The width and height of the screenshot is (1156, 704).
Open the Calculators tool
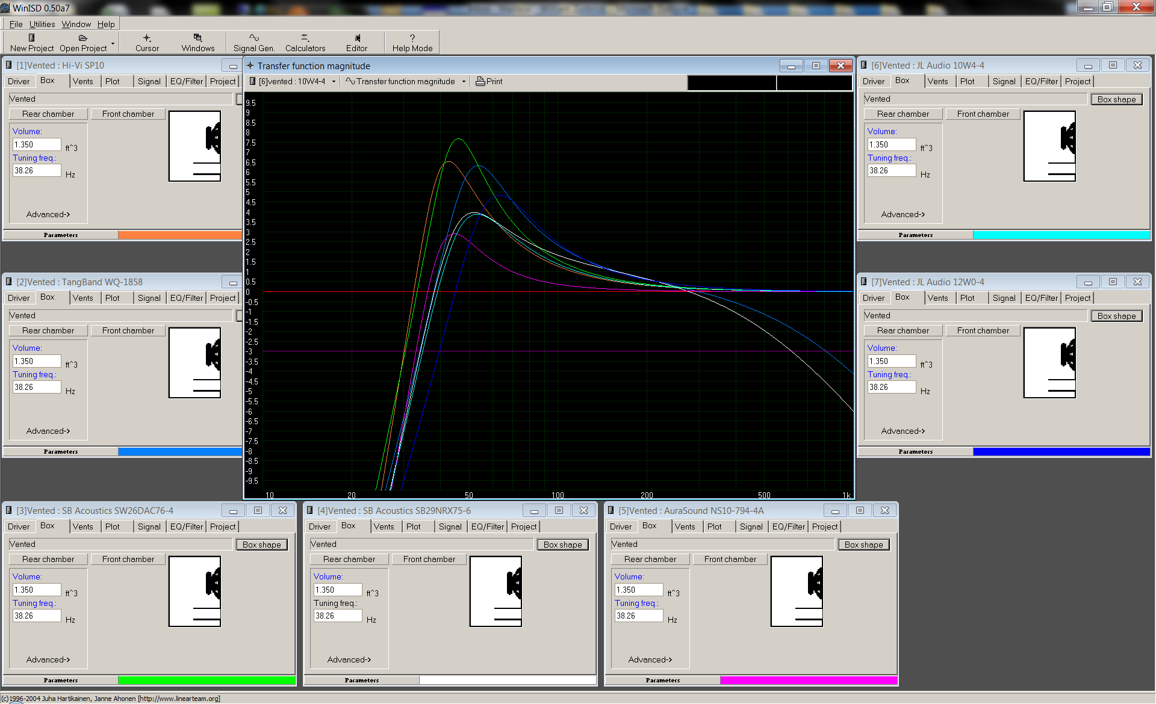pyautogui.click(x=305, y=42)
